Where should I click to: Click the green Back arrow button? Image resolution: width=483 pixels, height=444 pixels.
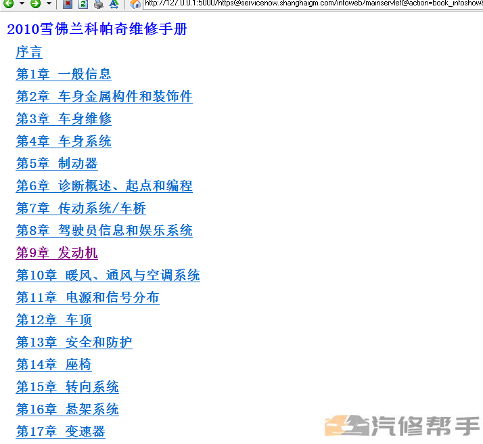click(x=9, y=3)
